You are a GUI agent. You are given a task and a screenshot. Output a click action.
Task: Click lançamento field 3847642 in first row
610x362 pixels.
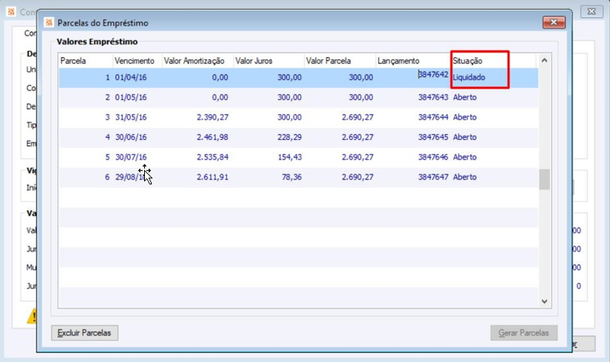pos(433,74)
